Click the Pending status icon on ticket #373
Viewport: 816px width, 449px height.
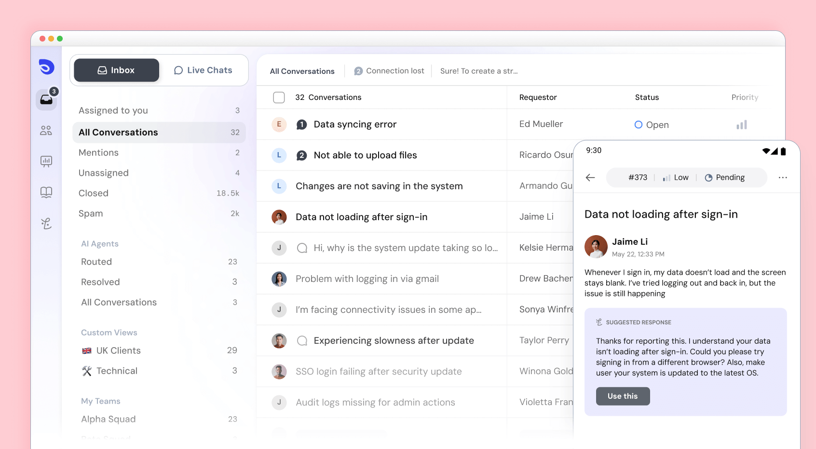coord(709,177)
